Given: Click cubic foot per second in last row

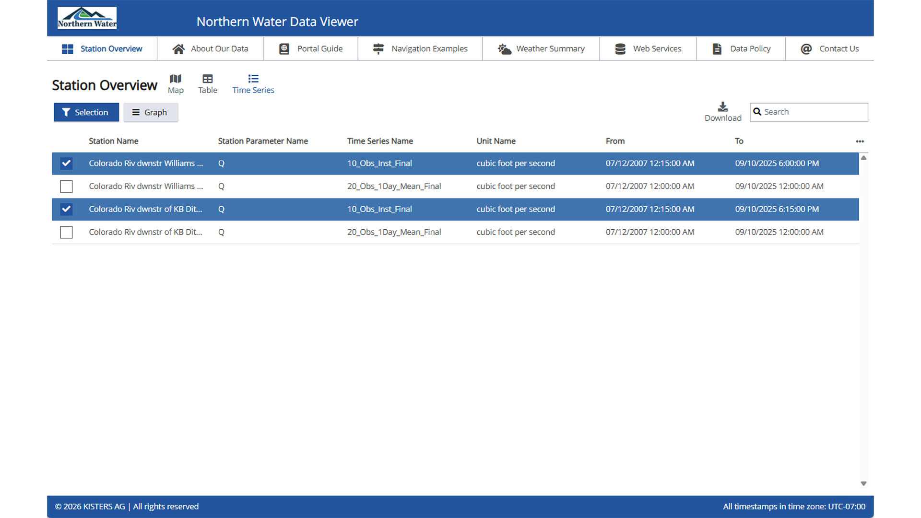Looking at the screenshot, I should [516, 232].
